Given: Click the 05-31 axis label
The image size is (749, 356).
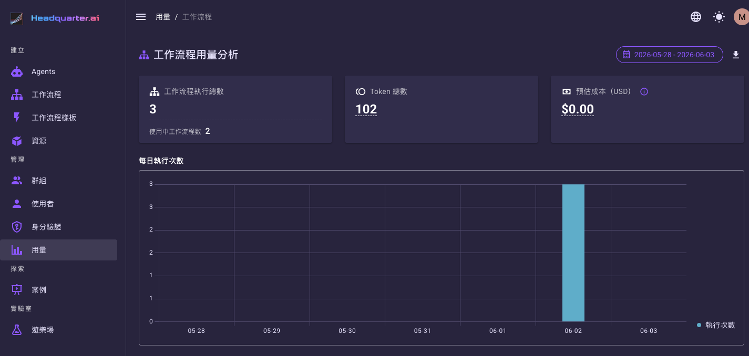Looking at the screenshot, I should [422, 331].
